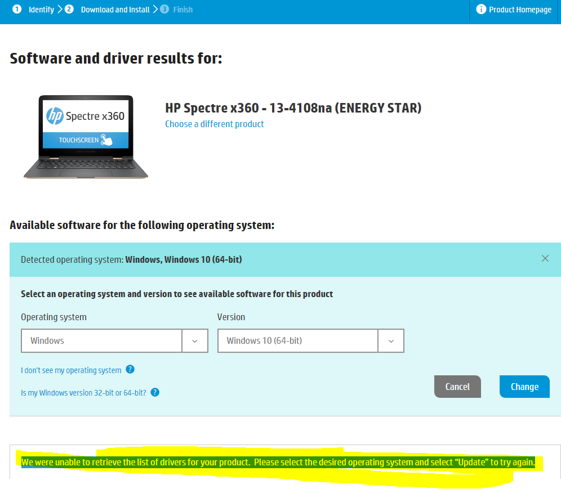Click "I don't see my operating system"
The height and width of the screenshot is (489, 561).
coord(71,370)
